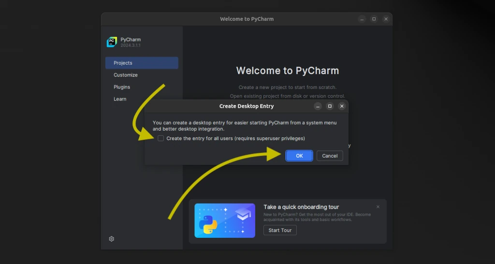
Task: Minimize the Welcome to PyCharm window
Action: click(362, 19)
